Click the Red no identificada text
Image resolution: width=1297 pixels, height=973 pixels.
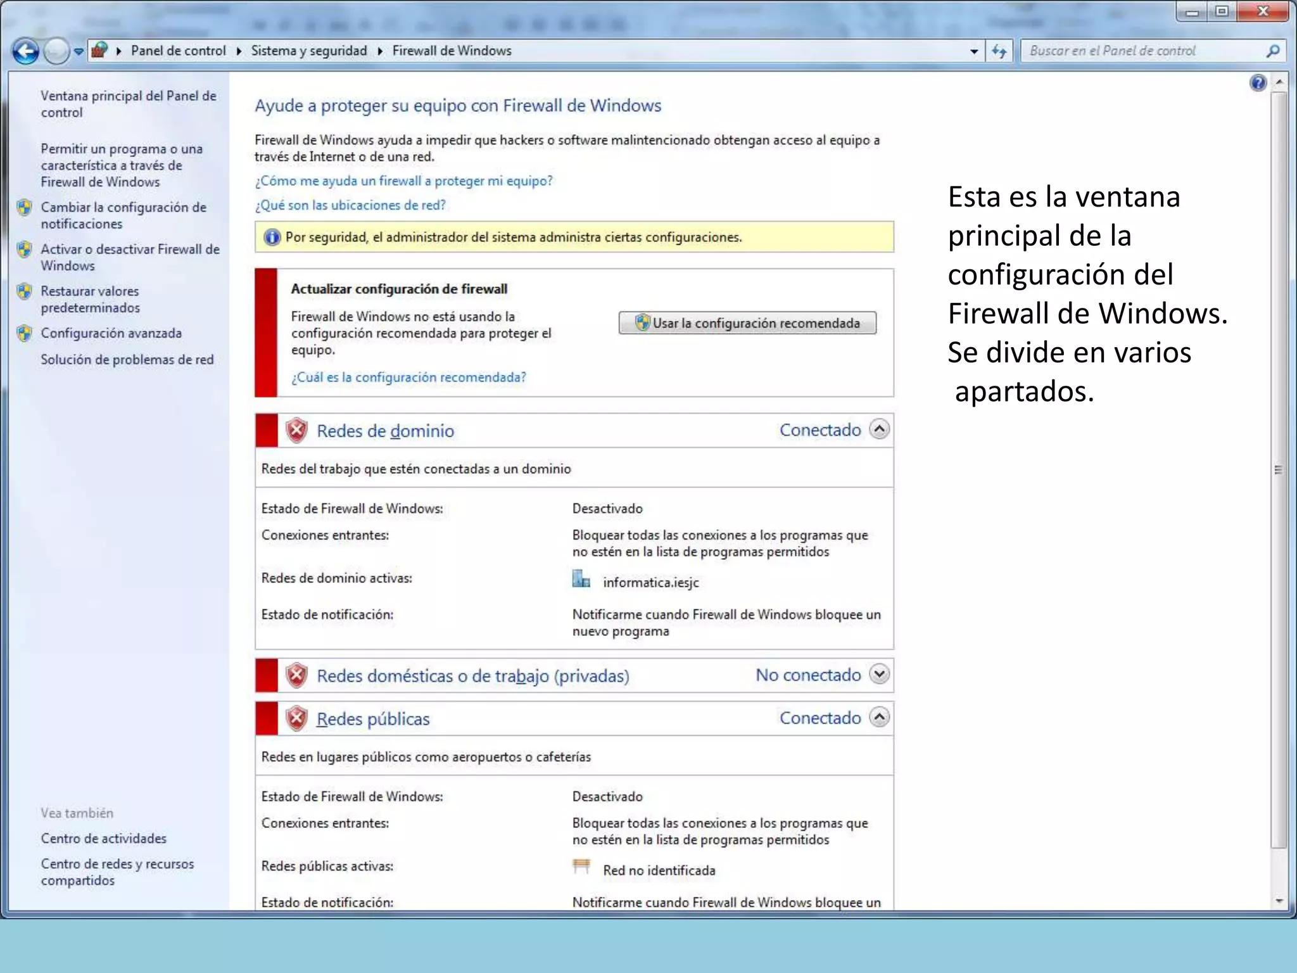pos(659,871)
